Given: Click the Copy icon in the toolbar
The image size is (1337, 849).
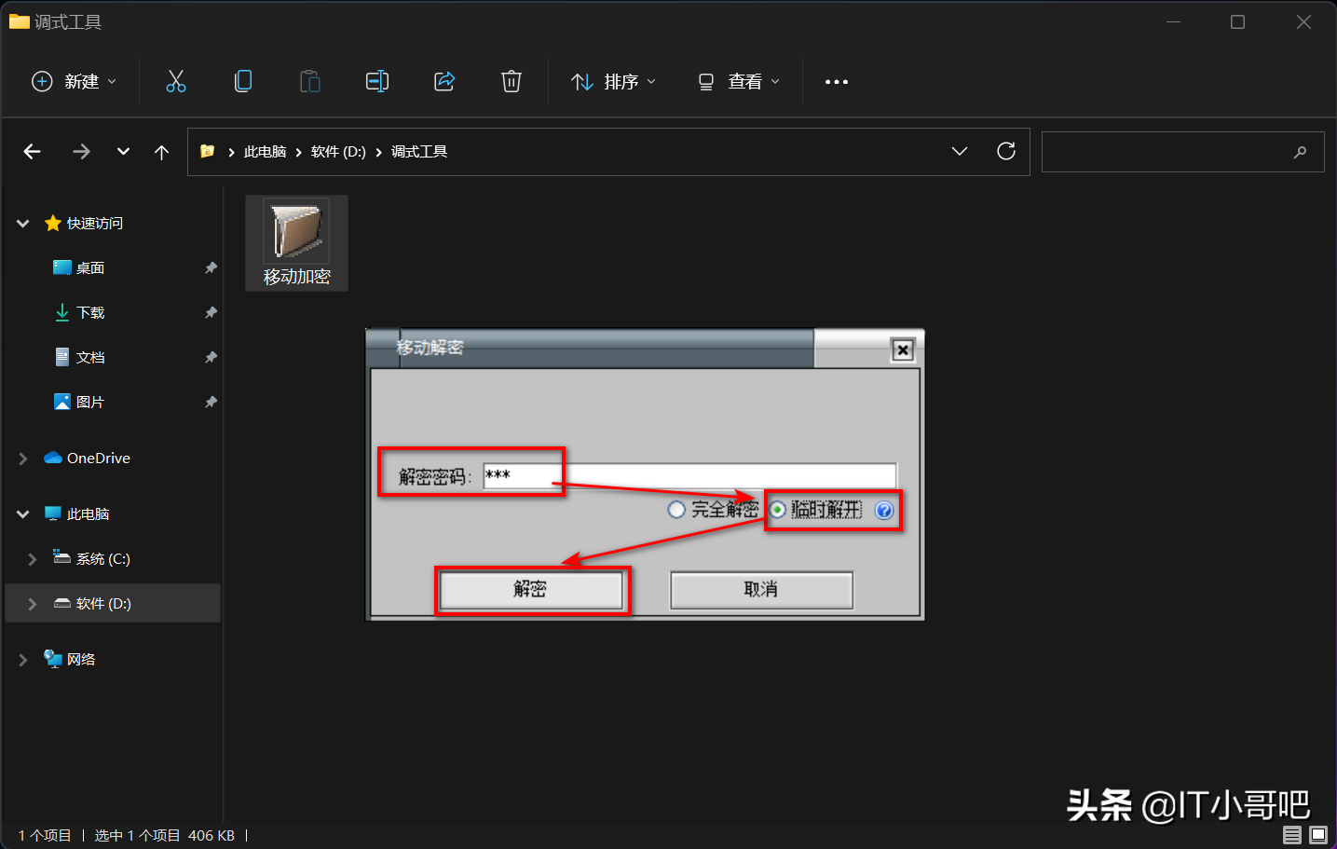Looking at the screenshot, I should pyautogui.click(x=243, y=81).
